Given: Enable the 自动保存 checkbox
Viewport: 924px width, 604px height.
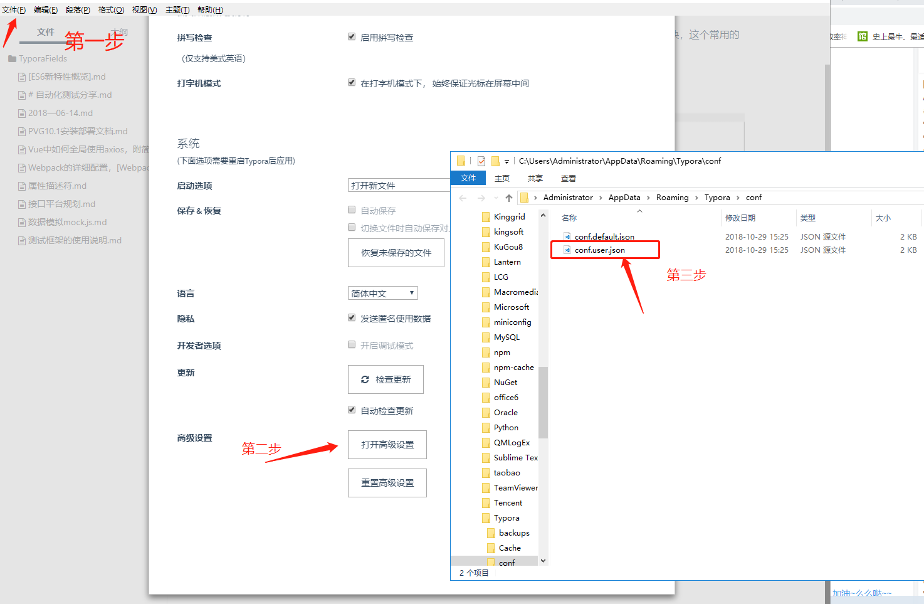Looking at the screenshot, I should point(352,209).
